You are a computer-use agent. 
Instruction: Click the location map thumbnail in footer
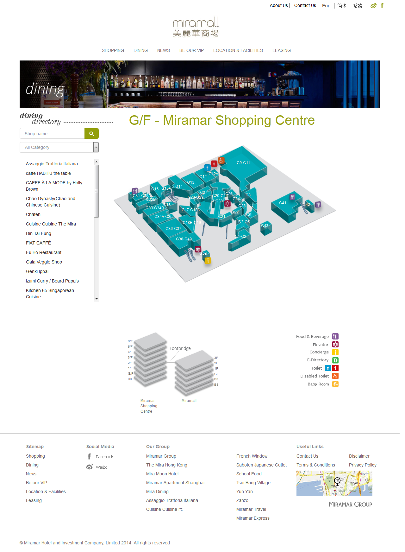pyautogui.click(x=334, y=483)
